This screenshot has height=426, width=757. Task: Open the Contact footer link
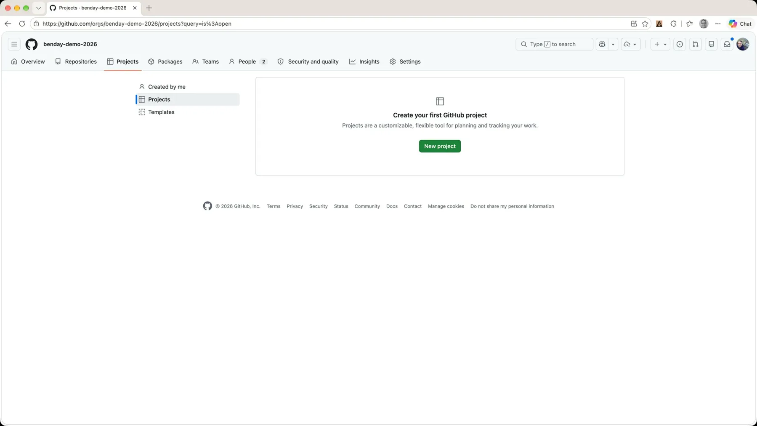pyautogui.click(x=413, y=206)
